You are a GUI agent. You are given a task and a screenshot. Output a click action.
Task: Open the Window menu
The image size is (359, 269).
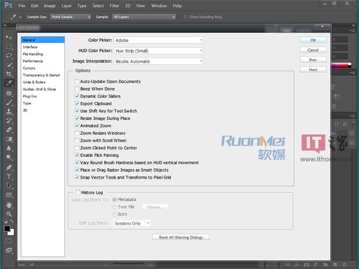(159, 6)
